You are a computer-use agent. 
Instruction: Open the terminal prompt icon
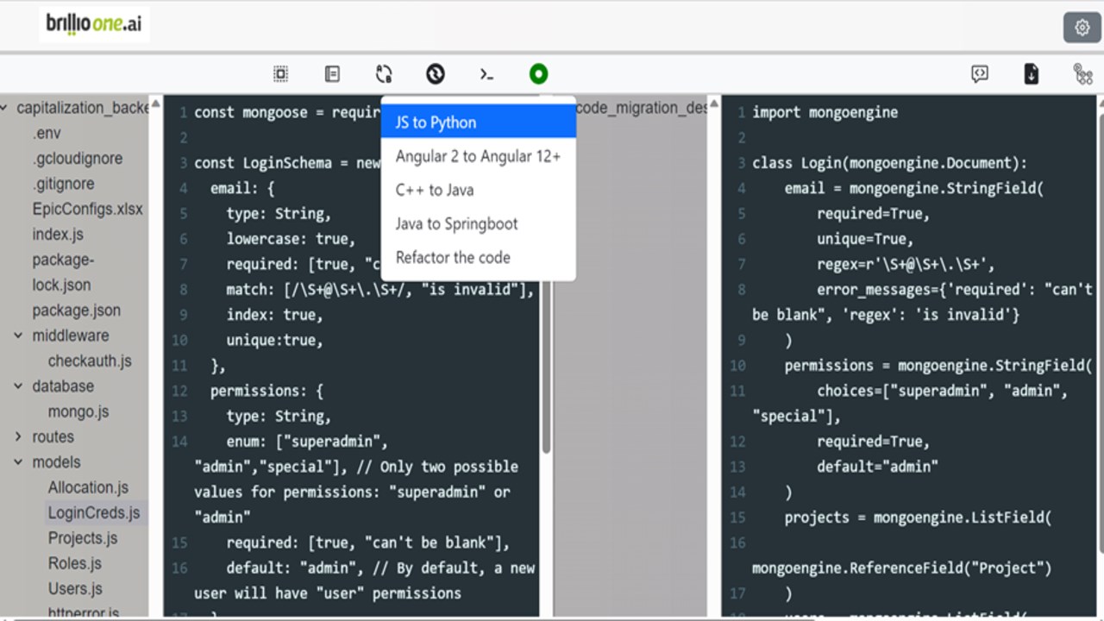pyautogui.click(x=486, y=75)
